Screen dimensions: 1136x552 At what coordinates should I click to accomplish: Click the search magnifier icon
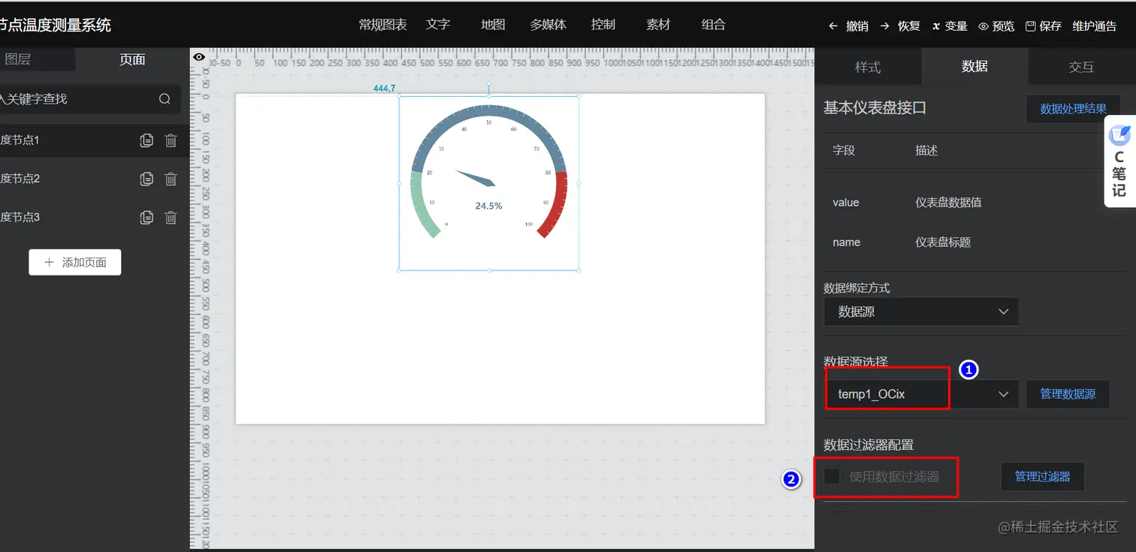click(165, 99)
